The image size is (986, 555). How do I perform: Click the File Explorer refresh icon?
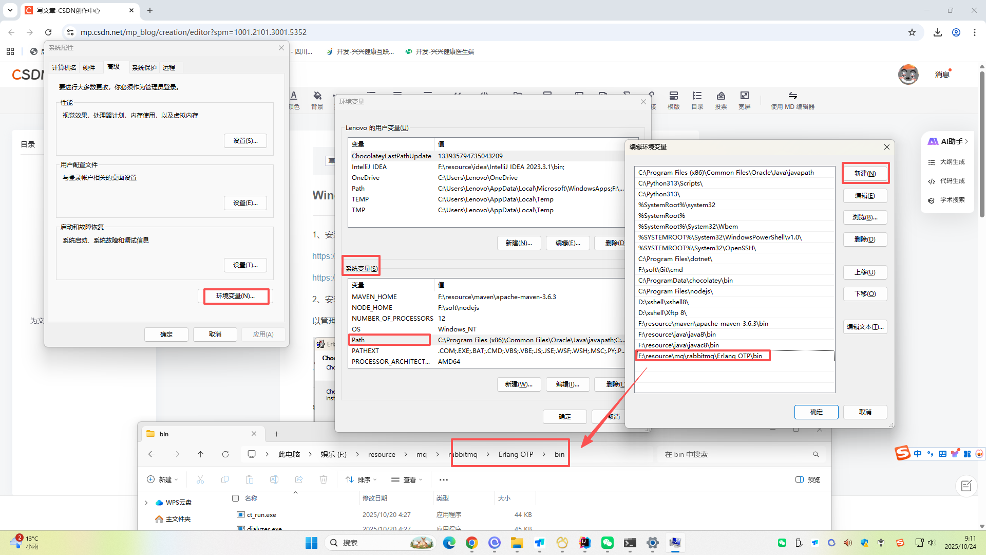click(x=225, y=454)
